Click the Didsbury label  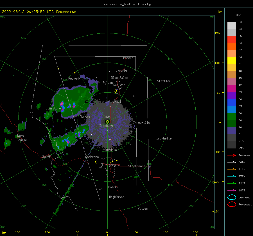(x=106, y=126)
